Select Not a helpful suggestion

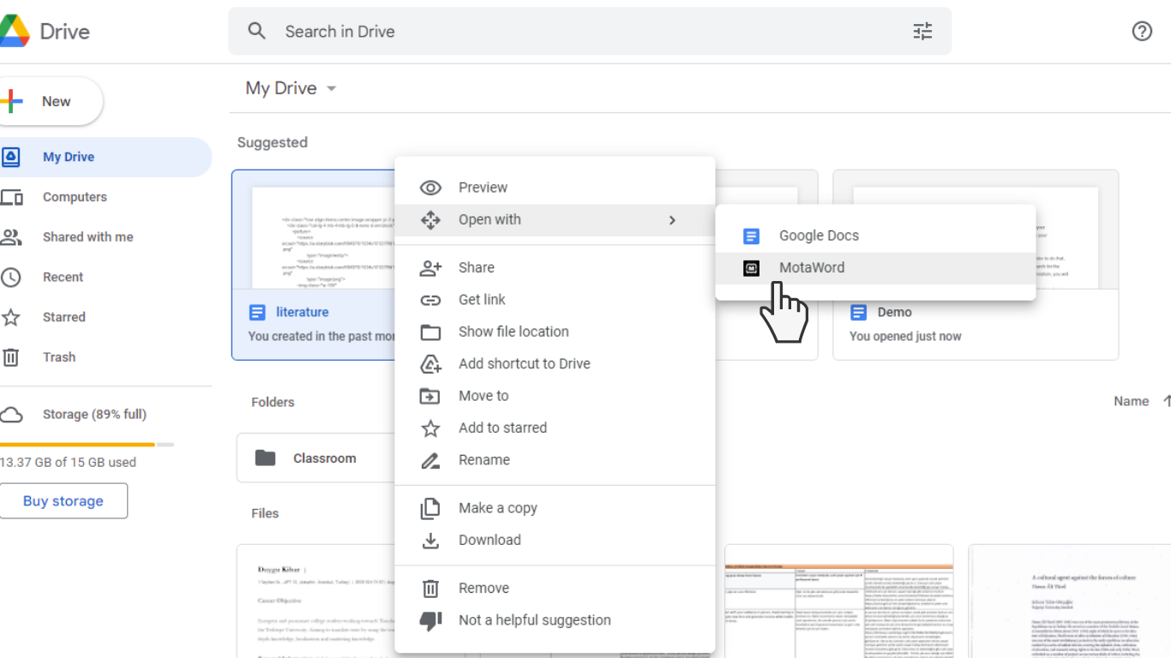pos(555,620)
